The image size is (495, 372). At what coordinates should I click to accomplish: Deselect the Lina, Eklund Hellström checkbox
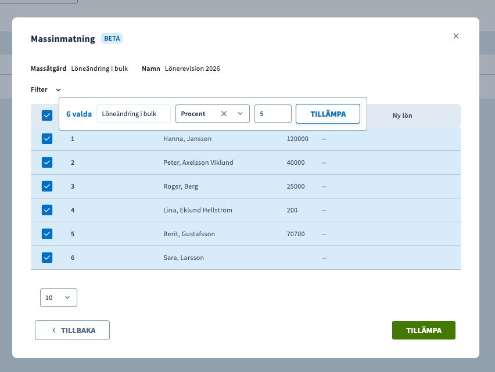click(47, 210)
